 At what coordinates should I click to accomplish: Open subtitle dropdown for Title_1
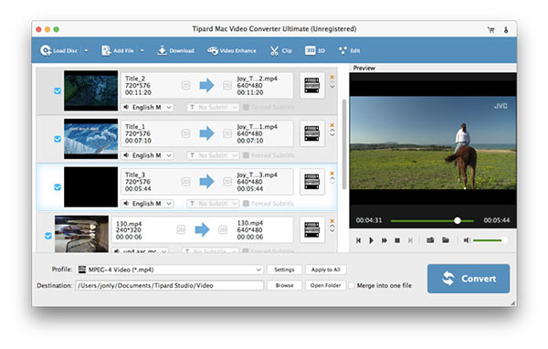[213, 155]
